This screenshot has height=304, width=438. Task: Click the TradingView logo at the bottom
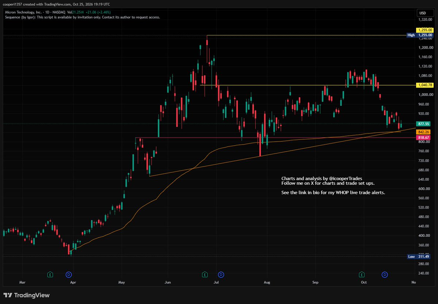pos(27,295)
